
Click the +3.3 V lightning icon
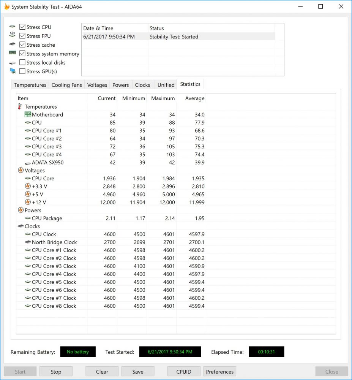[28, 186]
